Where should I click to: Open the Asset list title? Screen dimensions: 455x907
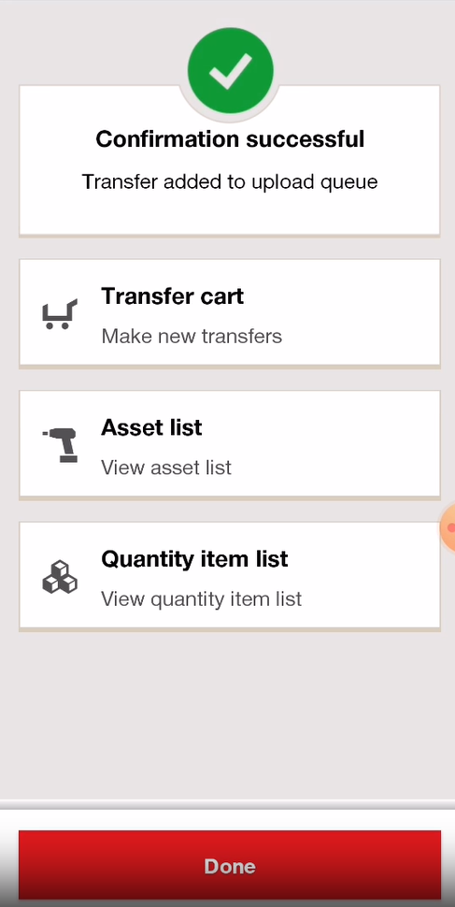pos(151,427)
